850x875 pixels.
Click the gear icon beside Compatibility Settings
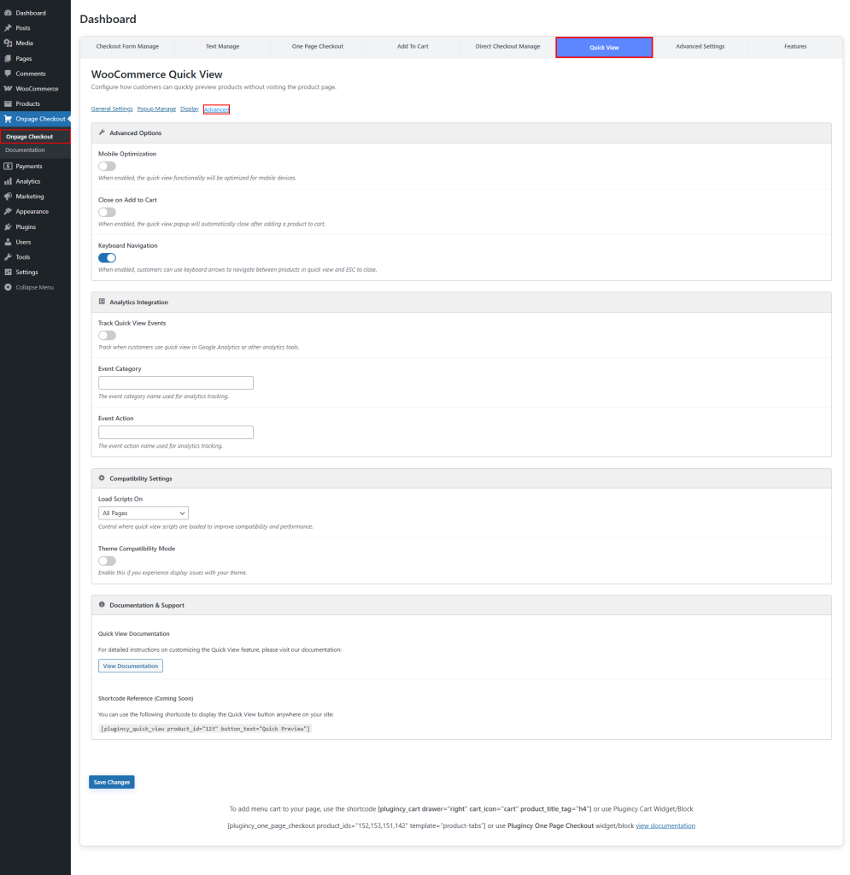[102, 478]
